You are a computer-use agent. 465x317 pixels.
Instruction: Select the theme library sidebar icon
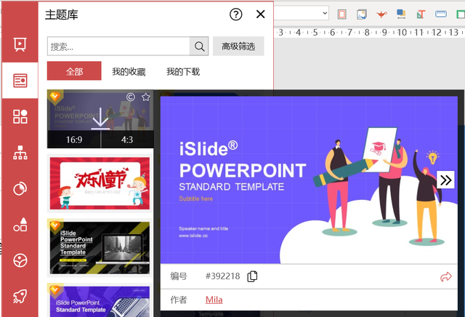(x=20, y=81)
